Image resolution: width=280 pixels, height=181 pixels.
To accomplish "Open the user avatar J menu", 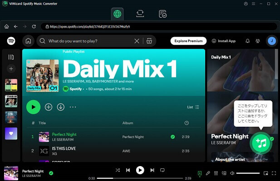I will tap(272, 41).
